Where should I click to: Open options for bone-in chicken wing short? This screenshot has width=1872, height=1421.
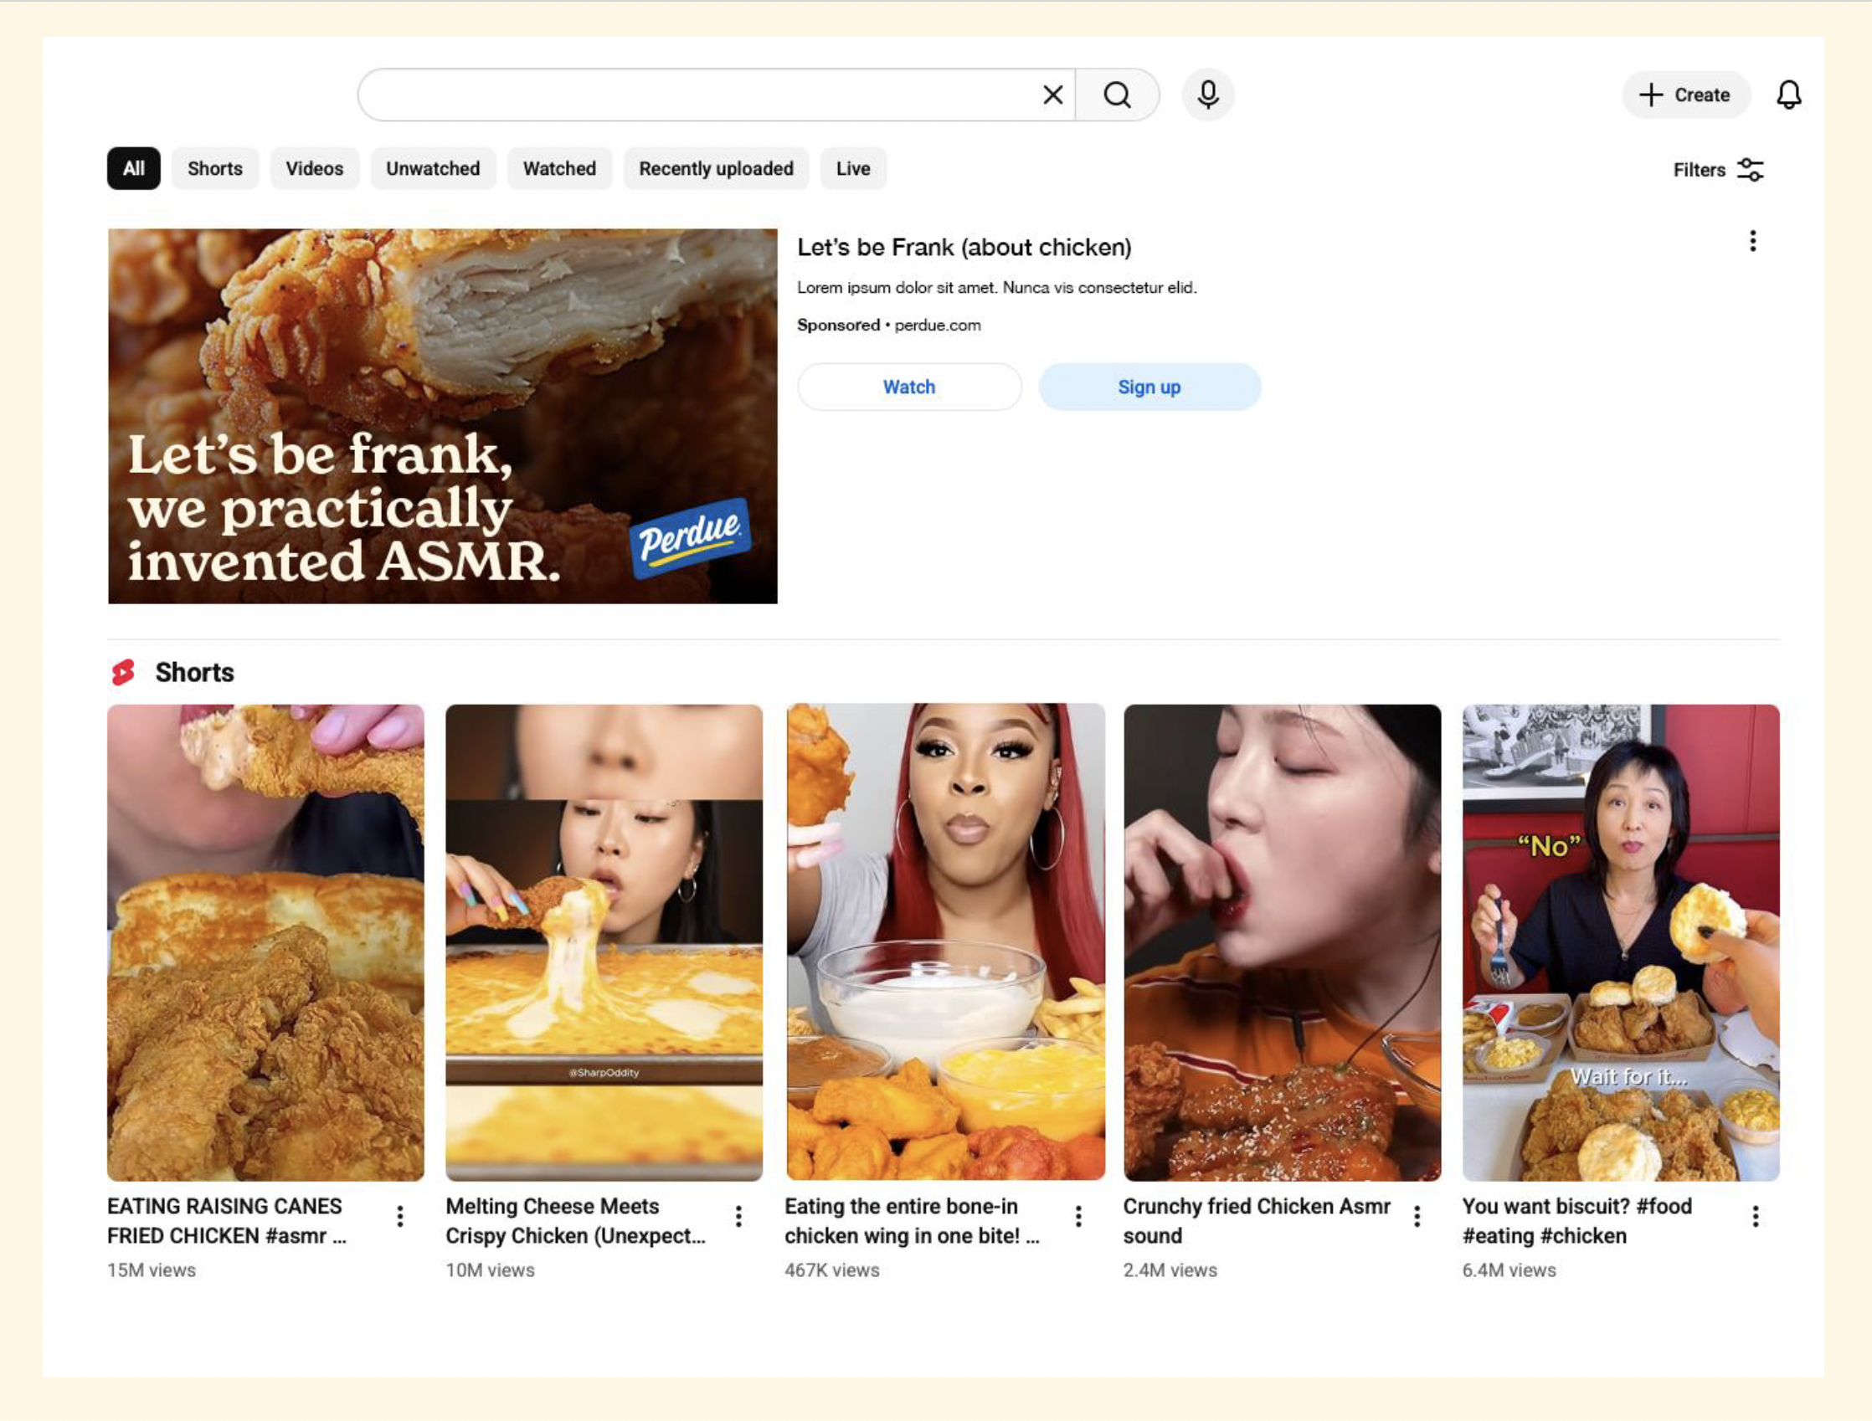[1078, 1216]
